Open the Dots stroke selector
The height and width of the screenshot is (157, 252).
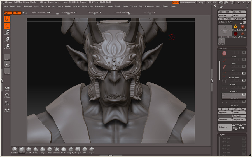coord(7,64)
